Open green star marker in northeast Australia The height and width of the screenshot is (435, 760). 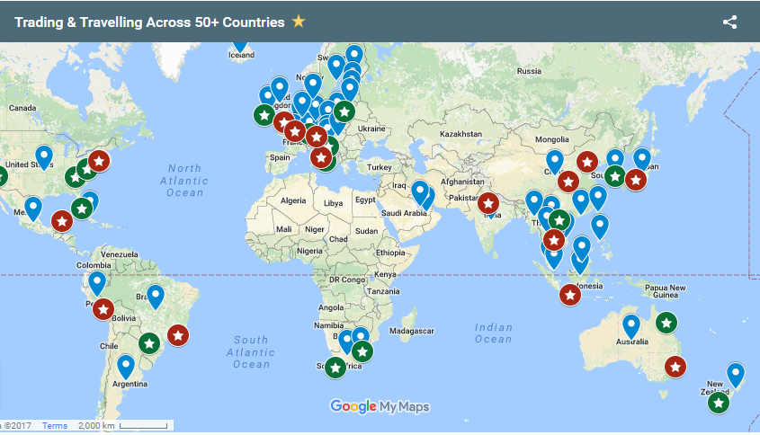pos(666,322)
